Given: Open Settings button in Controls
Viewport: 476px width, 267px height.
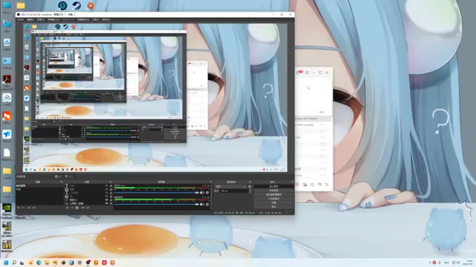Looking at the screenshot, I should pos(274,202).
